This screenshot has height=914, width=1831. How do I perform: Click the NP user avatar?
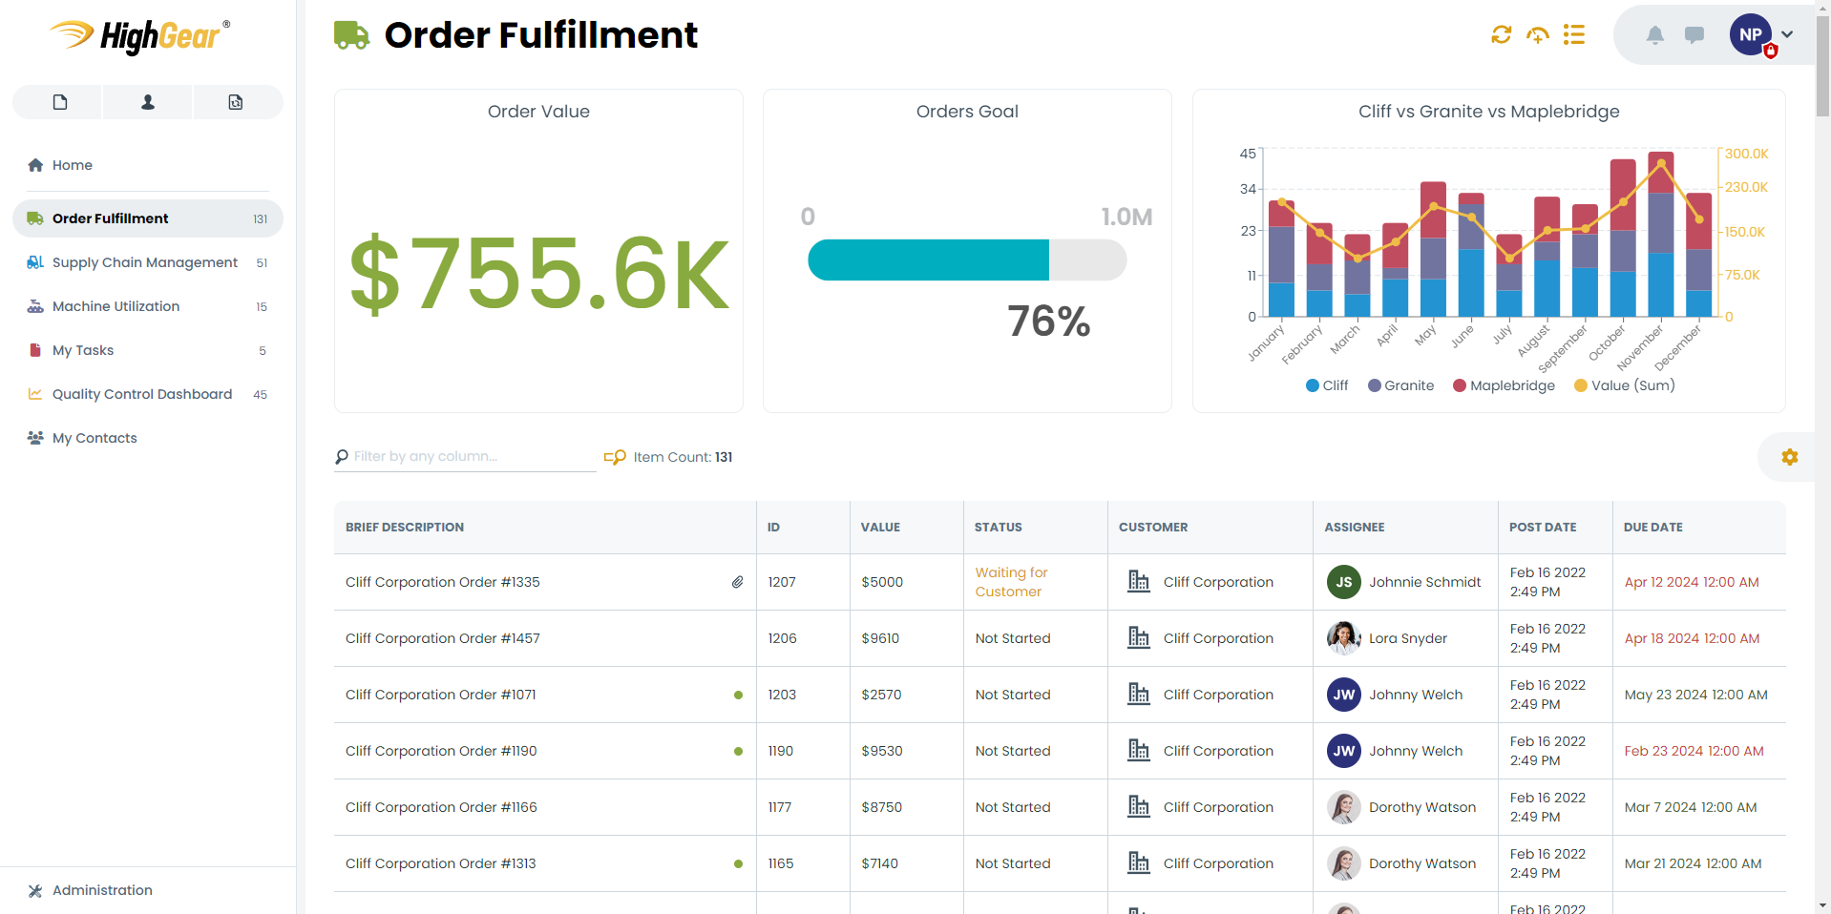coord(1751,35)
